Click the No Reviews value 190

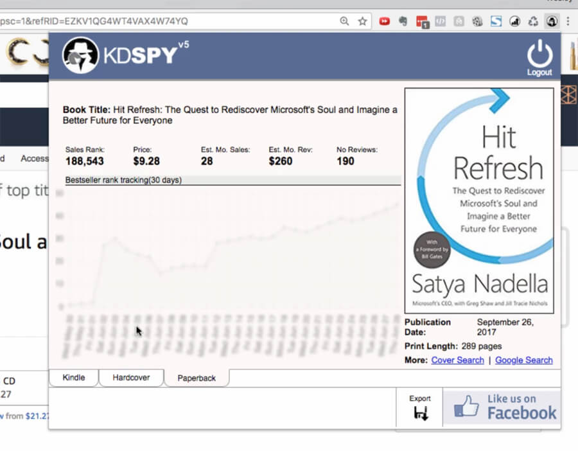[x=346, y=161]
